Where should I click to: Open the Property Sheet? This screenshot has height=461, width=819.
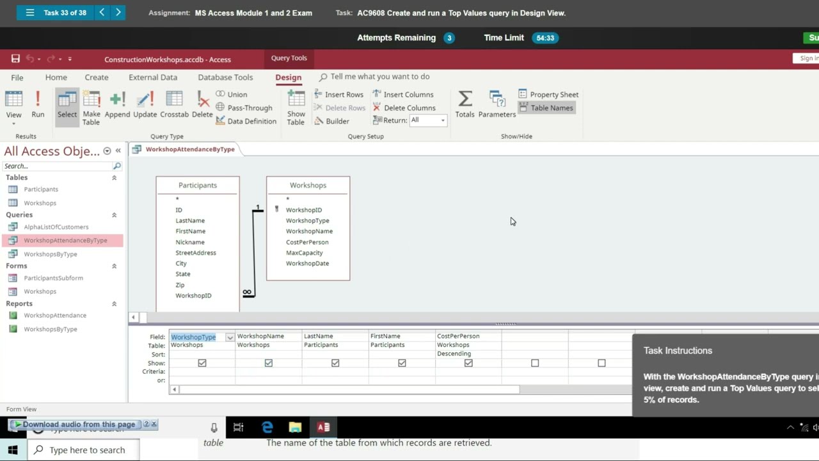pos(548,94)
